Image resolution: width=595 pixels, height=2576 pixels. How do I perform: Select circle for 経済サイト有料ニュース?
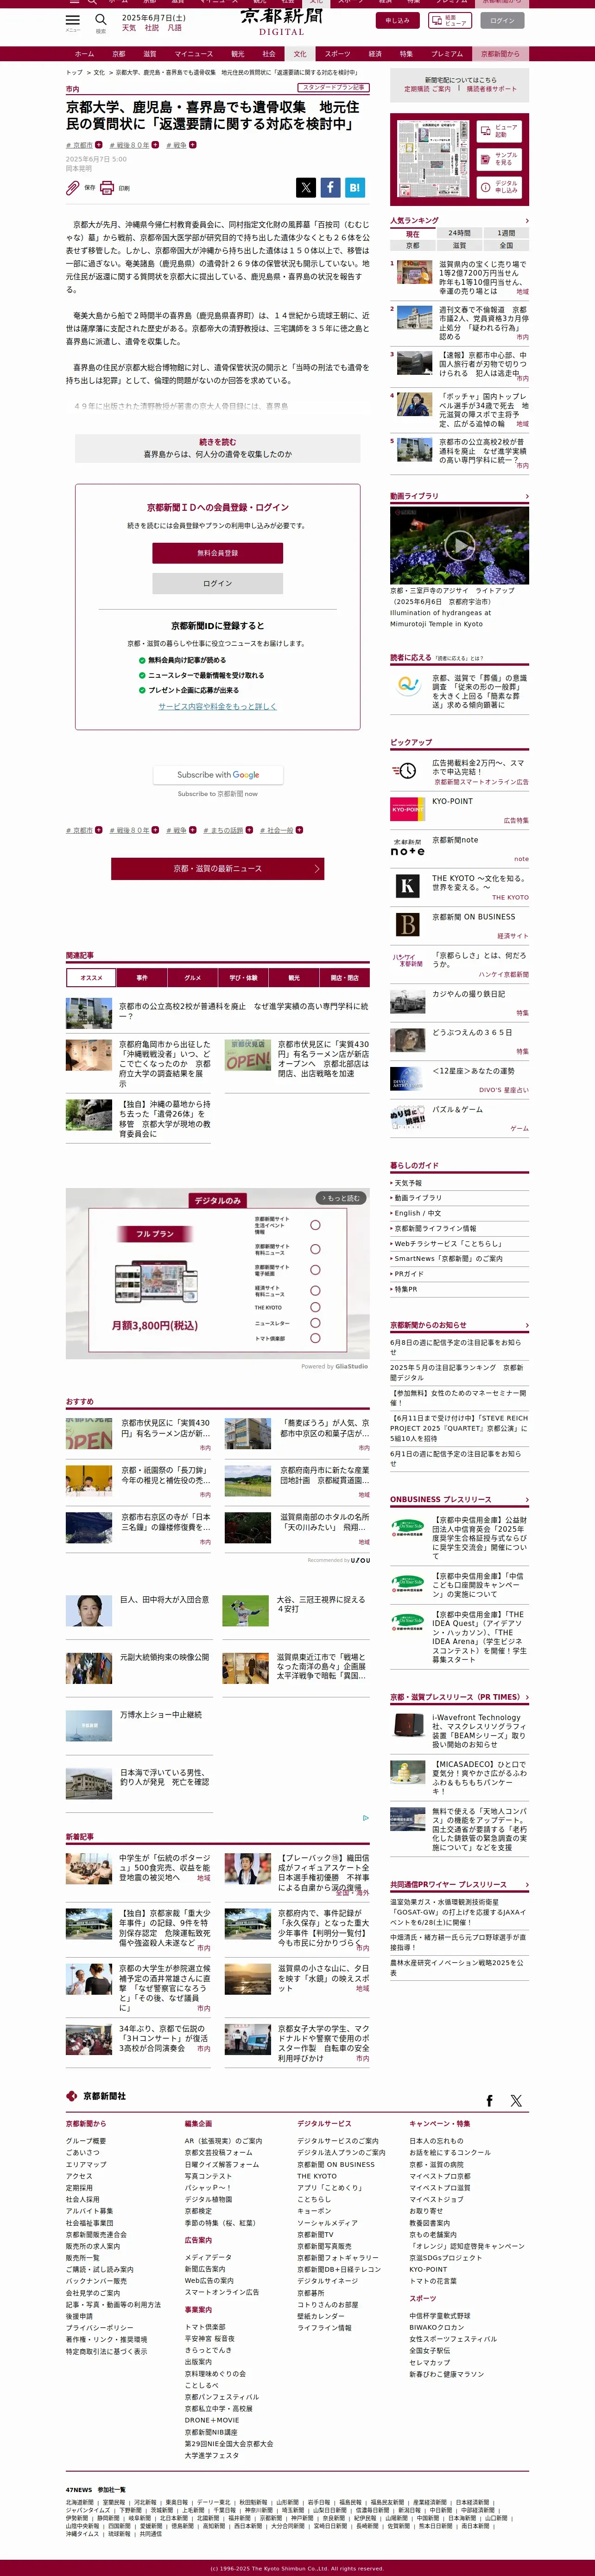tap(316, 1291)
